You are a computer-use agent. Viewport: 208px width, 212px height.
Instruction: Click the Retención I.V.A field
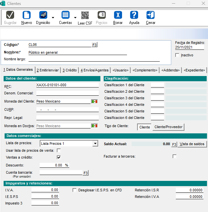pos(189,197)
